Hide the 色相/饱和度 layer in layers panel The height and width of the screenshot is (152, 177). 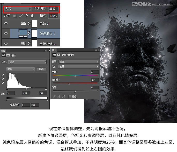(6, 44)
